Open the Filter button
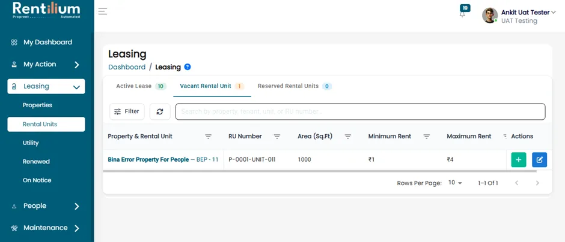565x242 pixels. click(127, 111)
